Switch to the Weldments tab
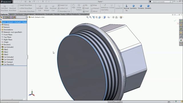Viewport: 183px width, 103px height. 40,14
